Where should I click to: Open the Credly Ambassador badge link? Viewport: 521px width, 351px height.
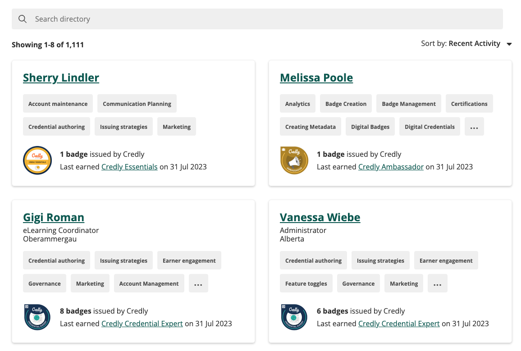pyautogui.click(x=391, y=167)
